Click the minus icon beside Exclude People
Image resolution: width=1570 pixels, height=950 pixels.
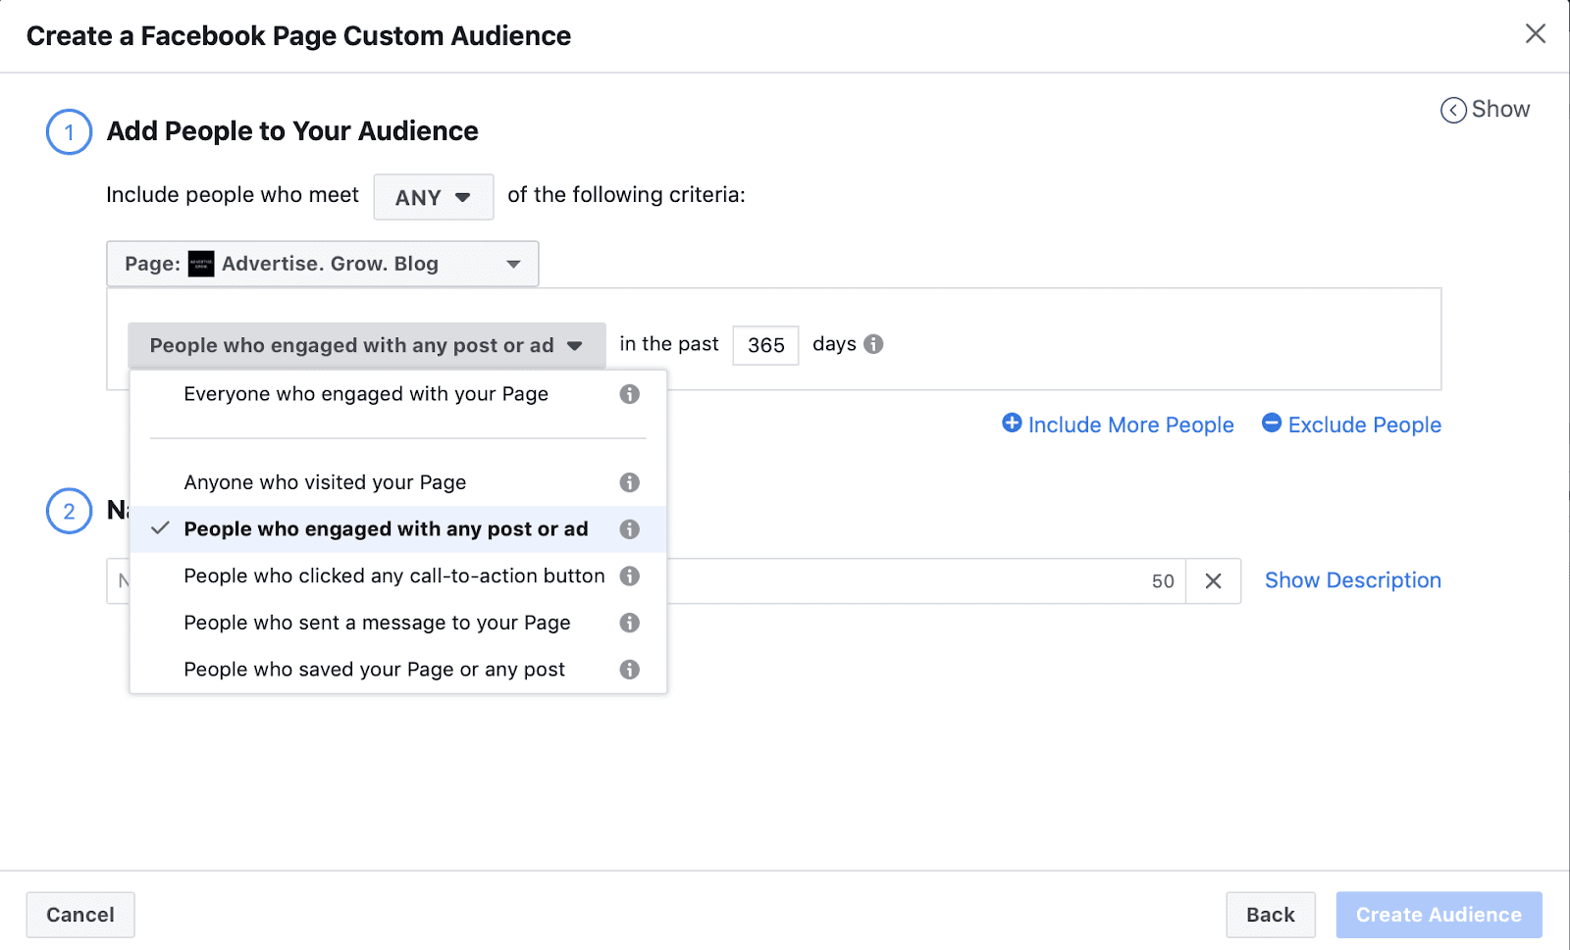pos(1272,423)
